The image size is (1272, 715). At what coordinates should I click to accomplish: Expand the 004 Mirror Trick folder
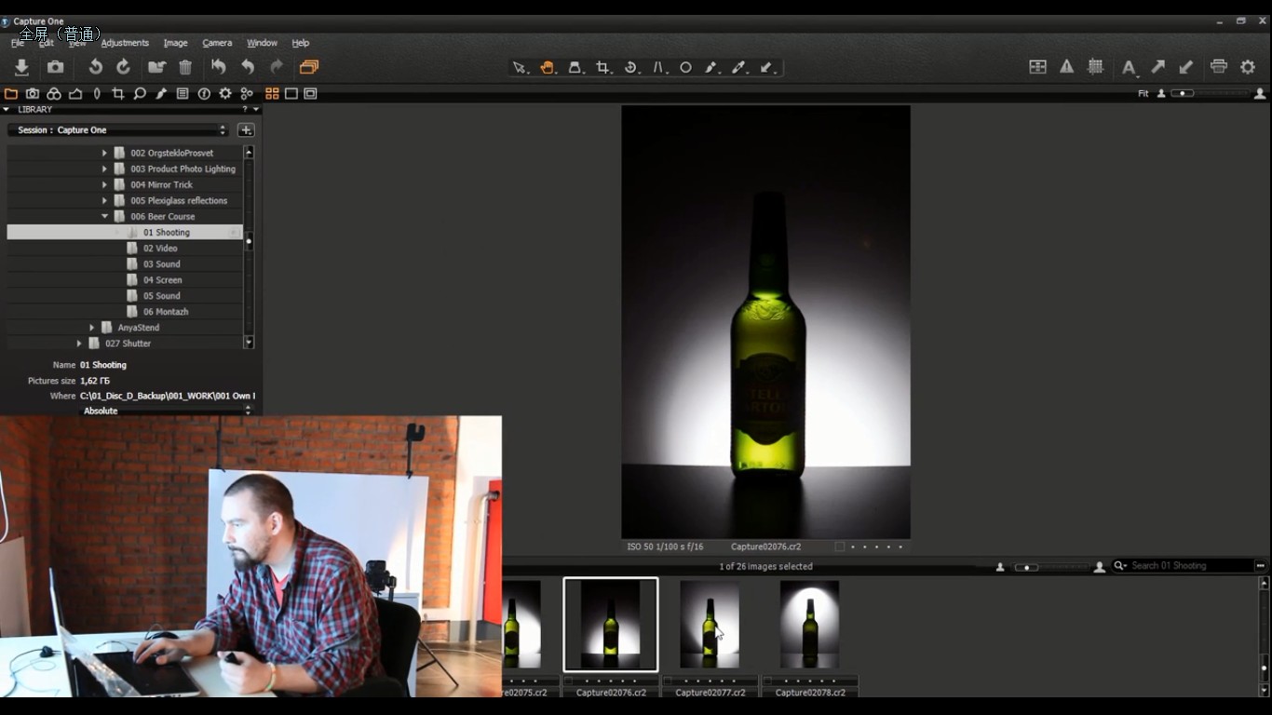(104, 184)
